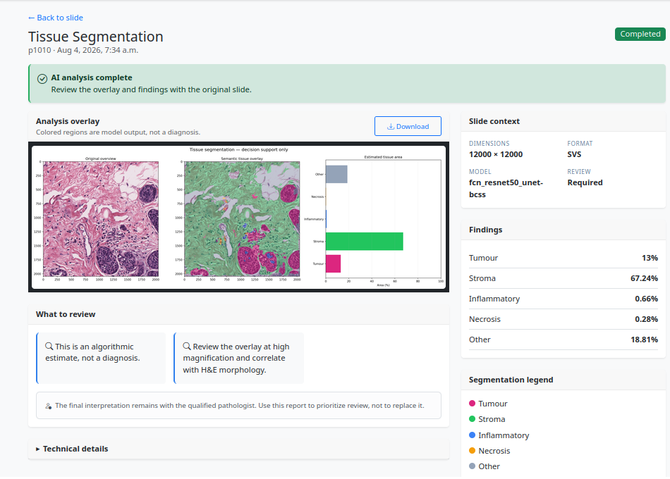Select the Tumour 13% findings row

(564, 258)
